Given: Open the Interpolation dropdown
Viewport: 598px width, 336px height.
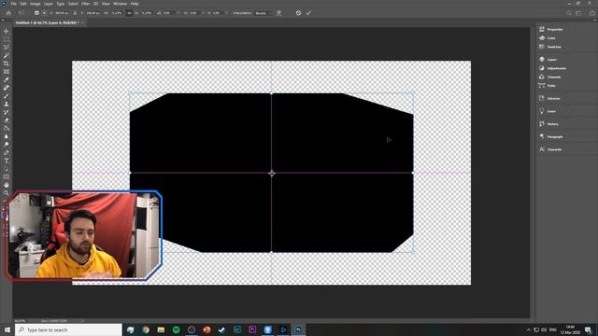Looking at the screenshot, I should 263,13.
